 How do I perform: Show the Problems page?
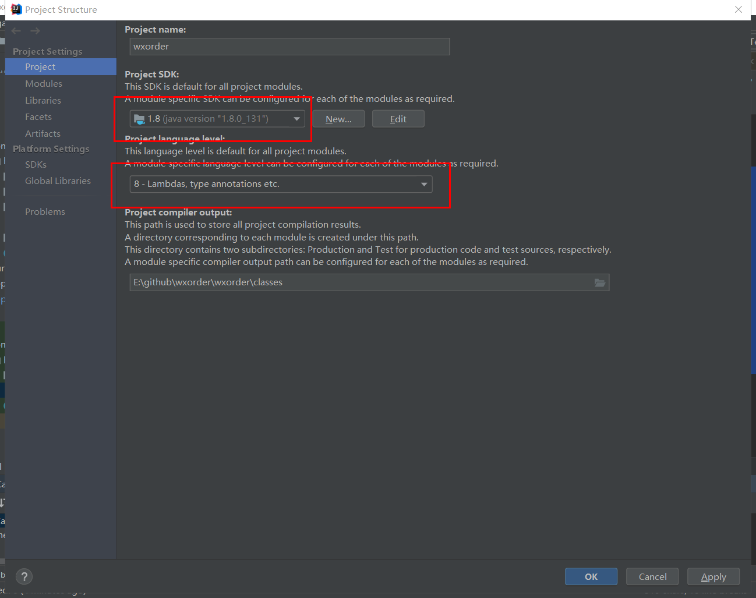[45, 212]
